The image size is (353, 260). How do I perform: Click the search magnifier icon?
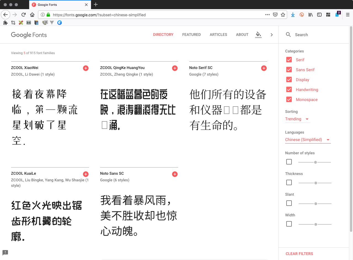click(x=288, y=35)
